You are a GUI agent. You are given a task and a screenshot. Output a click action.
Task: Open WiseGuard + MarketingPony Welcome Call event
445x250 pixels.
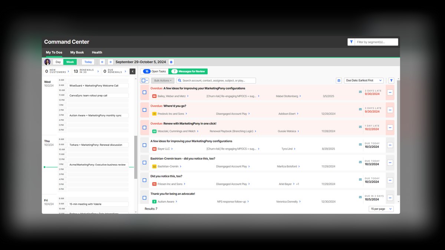tap(99, 86)
